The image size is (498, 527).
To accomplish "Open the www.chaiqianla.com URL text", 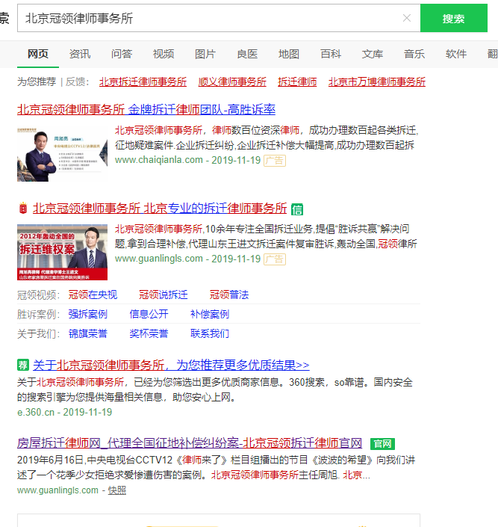I will tap(159, 160).
